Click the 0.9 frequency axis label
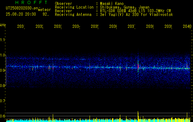 tap(2, 70)
